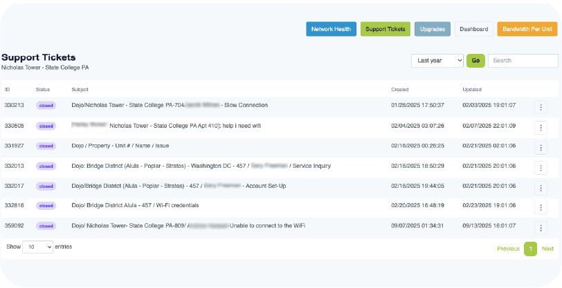Select the Support Tickets tab
This screenshot has width=562, height=288.
tap(386, 29)
